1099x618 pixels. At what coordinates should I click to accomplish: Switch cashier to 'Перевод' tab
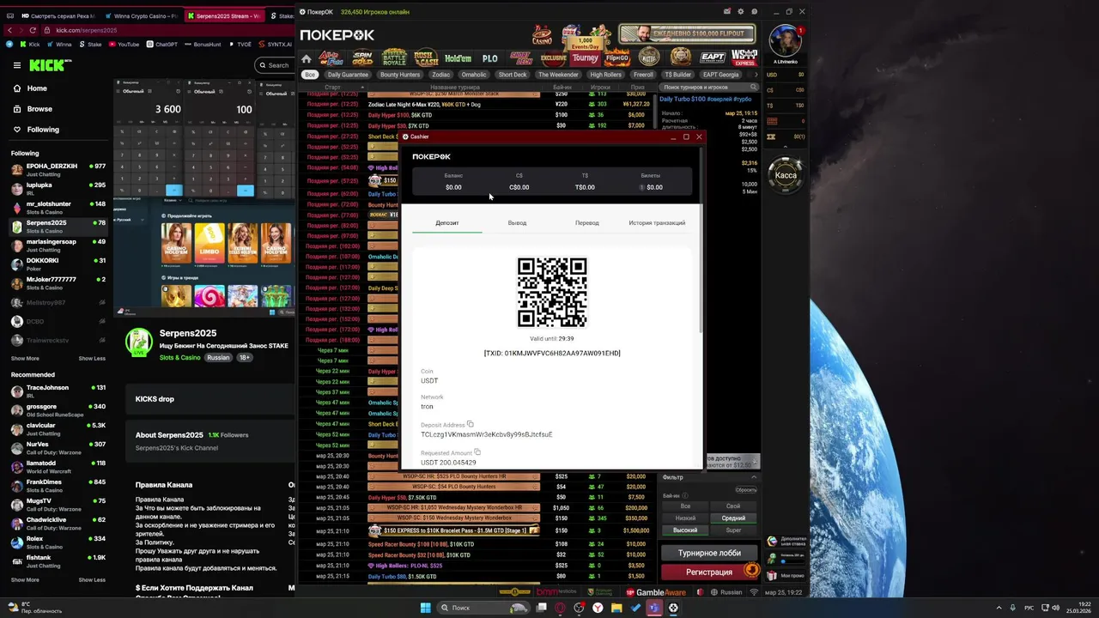pyautogui.click(x=587, y=222)
